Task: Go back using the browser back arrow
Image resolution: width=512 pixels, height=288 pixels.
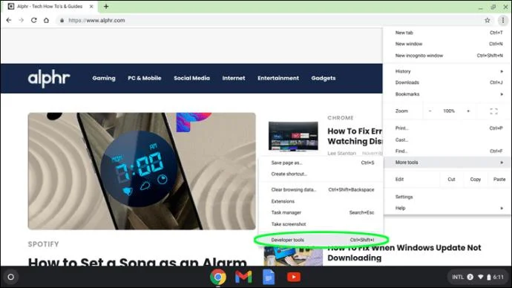Action: pyautogui.click(x=9, y=20)
